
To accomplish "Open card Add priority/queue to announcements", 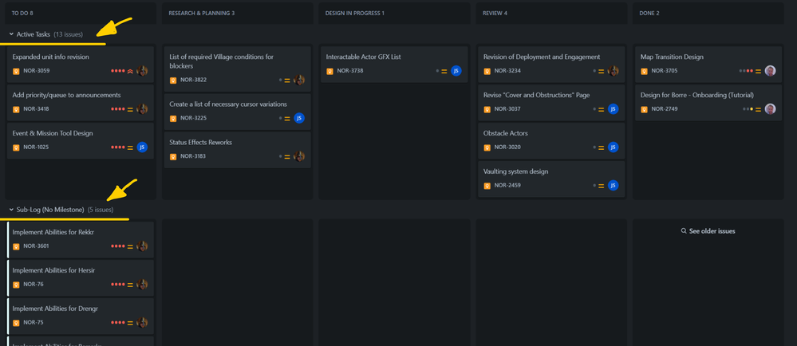I will (x=81, y=103).
